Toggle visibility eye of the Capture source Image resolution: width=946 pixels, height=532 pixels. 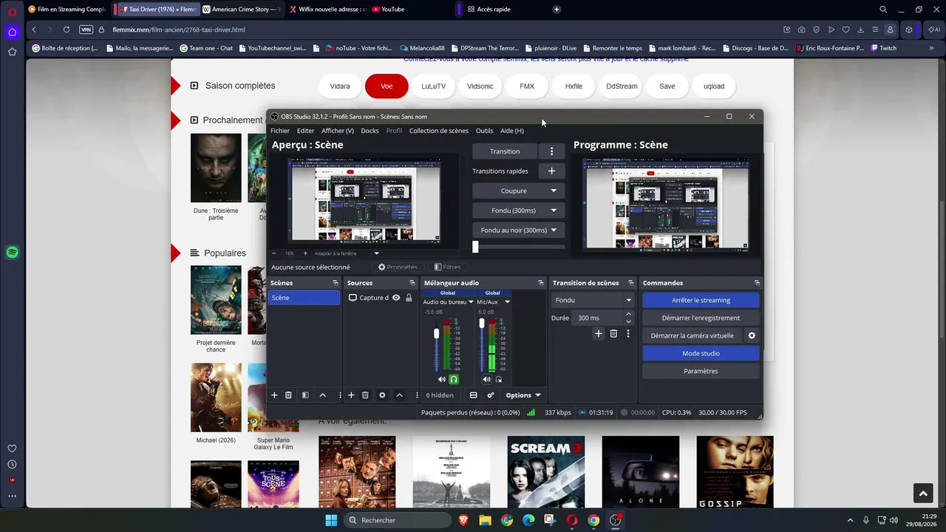coord(396,298)
